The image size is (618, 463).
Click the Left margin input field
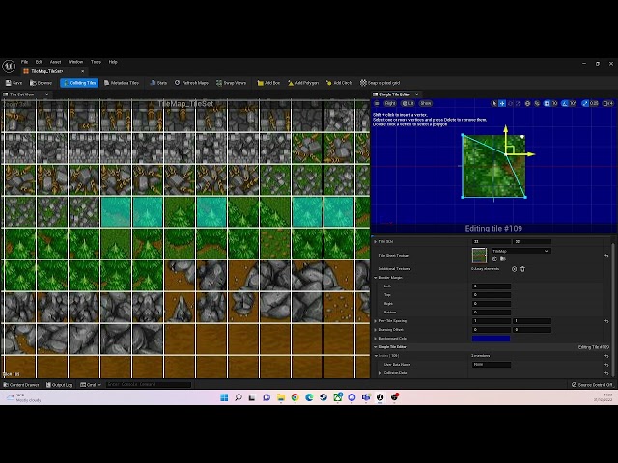point(492,286)
